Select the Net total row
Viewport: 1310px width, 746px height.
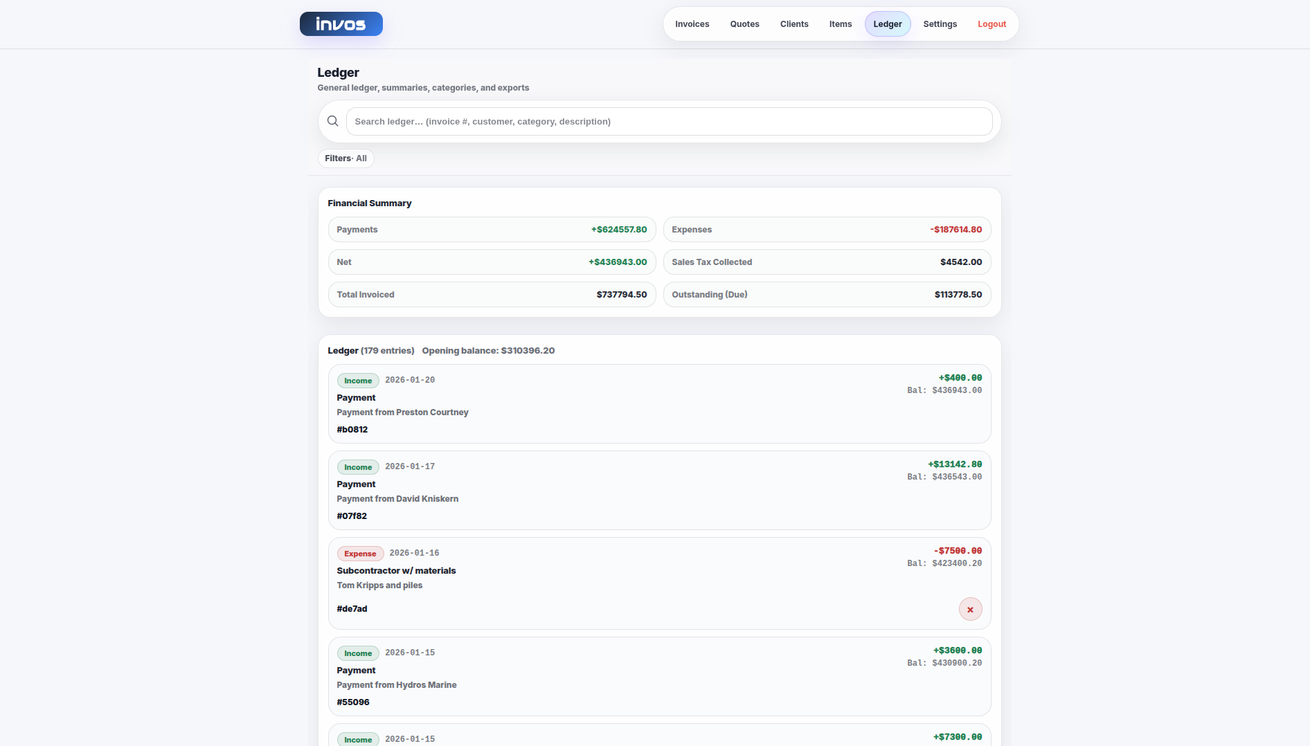[492, 262]
